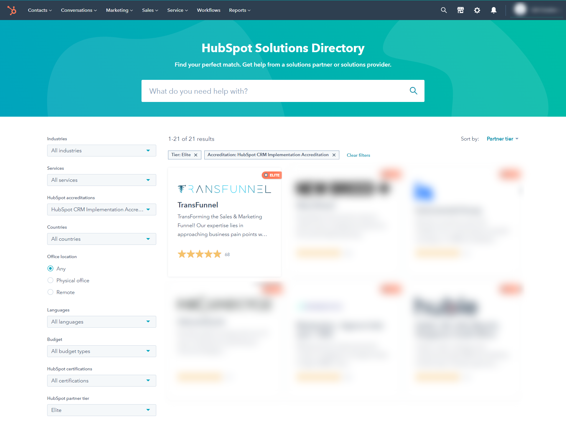The width and height of the screenshot is (566, 434).
Task: Open notifications bell icon
Action: pyautogui.click(x=493, y=10)
